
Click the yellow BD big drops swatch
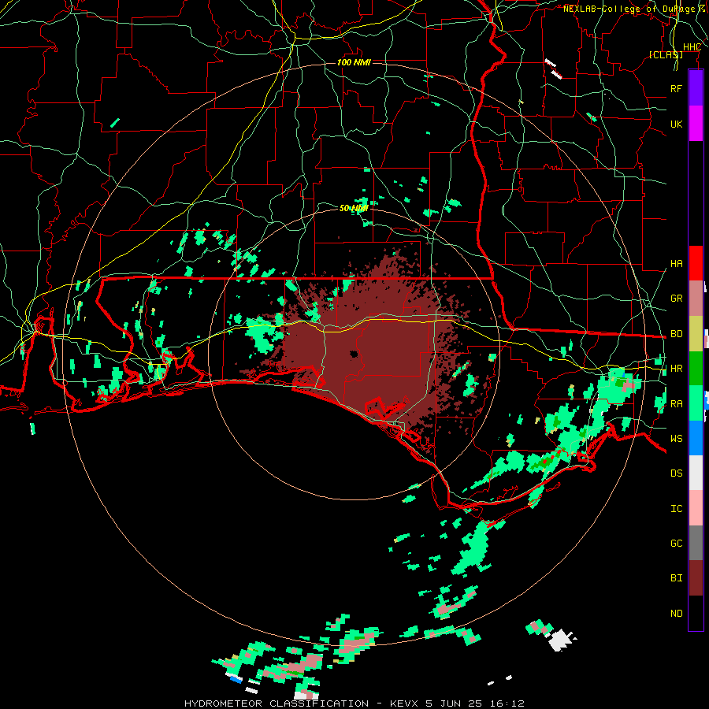click(696, 334)
